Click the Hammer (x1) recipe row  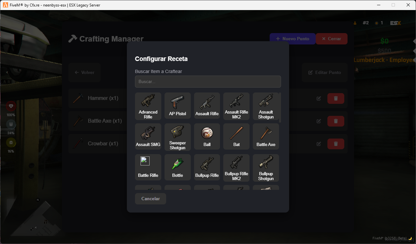click(x=208, y=98)
